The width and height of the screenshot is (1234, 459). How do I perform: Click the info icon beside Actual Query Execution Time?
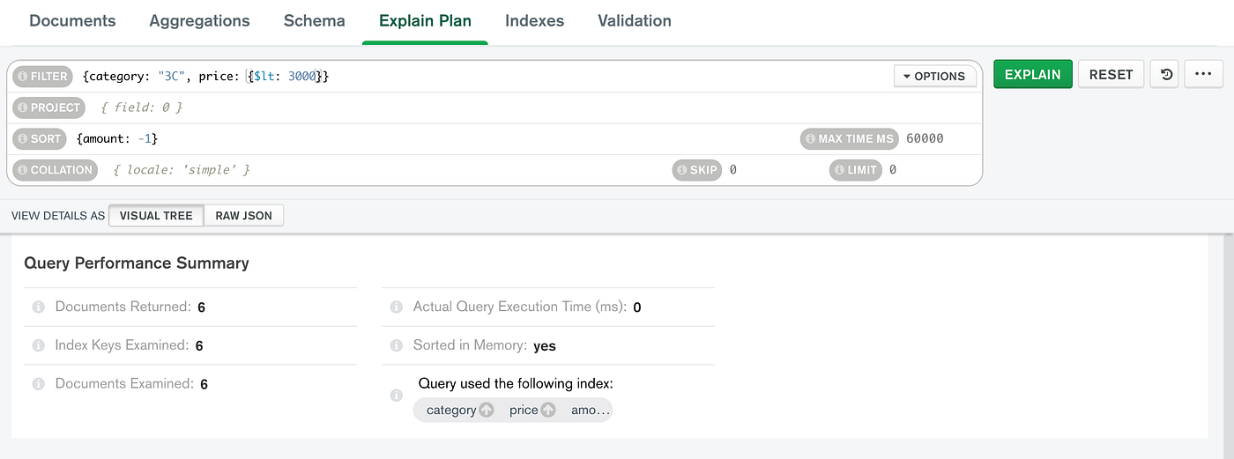point(397,307)
